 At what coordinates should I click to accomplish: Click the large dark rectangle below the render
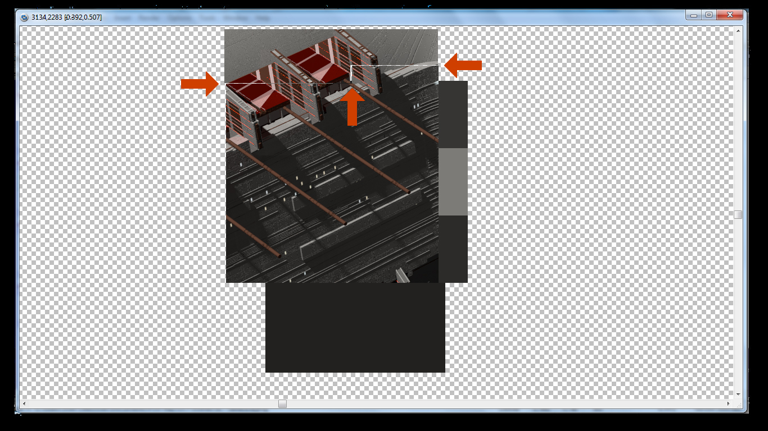[355, 328]
